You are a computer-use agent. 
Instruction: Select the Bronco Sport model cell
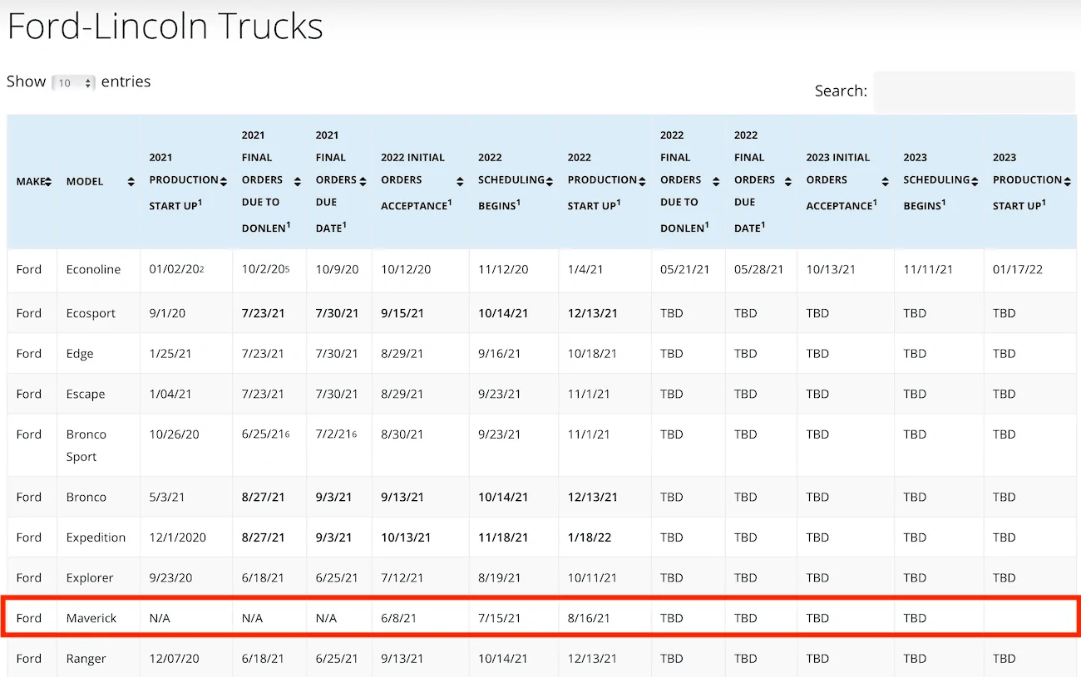[86, 445]
